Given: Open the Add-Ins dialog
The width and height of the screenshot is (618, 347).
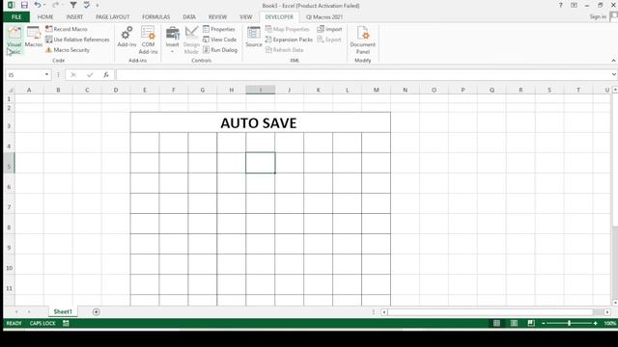Looking at the screenshot, I should pos(126,37).
